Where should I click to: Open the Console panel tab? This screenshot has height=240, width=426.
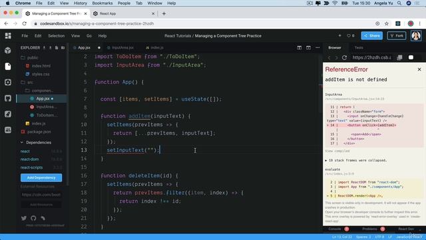point(334,229)
